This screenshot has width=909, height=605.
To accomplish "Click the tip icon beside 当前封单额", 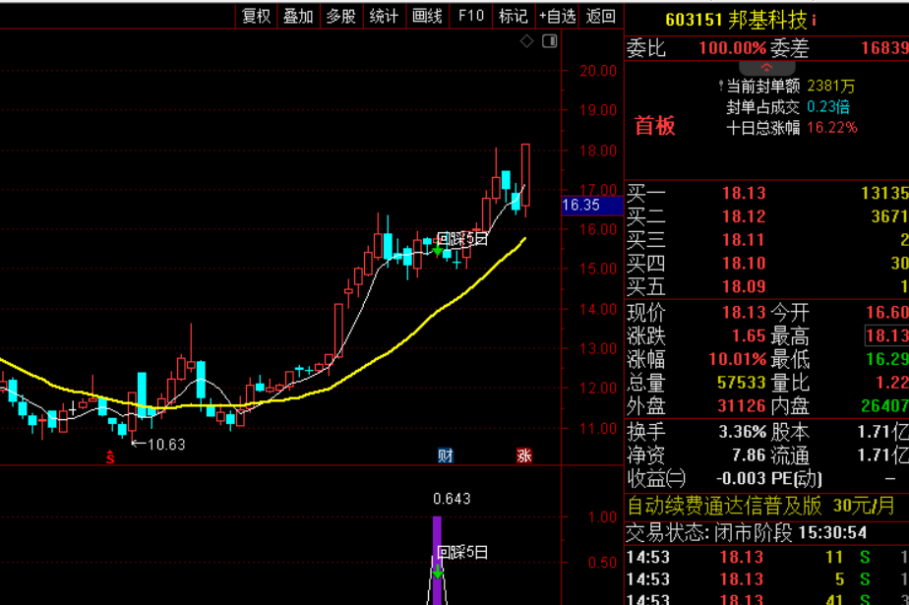I will [720, 86].
